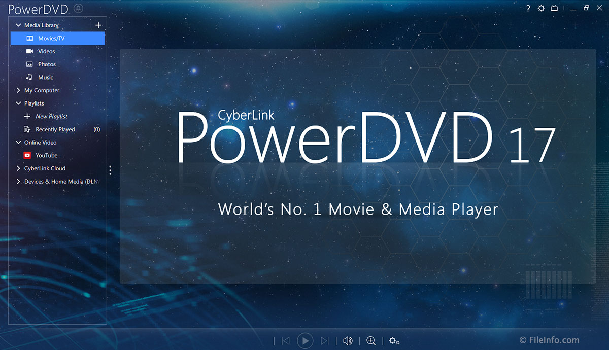
Task: Click the Music note icon
Action: [29, 78]
